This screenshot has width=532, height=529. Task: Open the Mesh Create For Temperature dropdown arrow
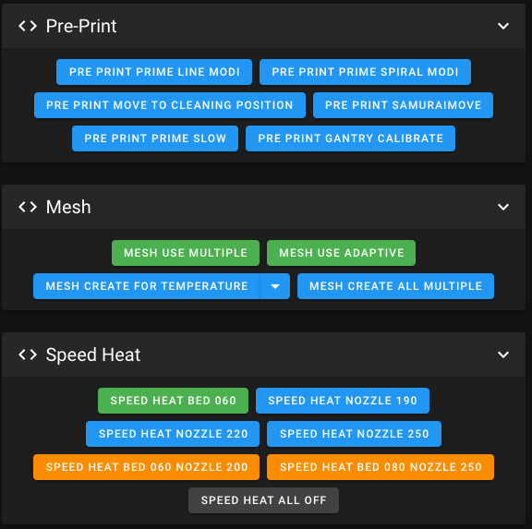point(275,286)
